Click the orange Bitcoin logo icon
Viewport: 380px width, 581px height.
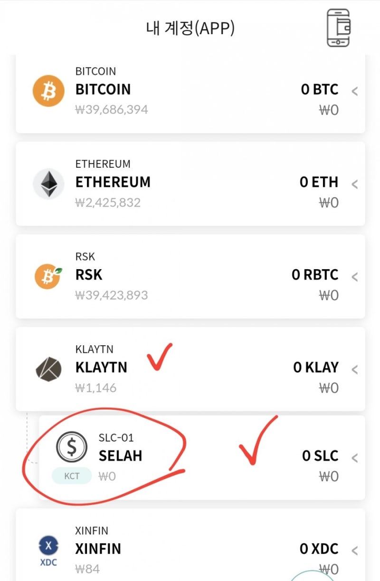pyautogui.click(x=48, y=91)
